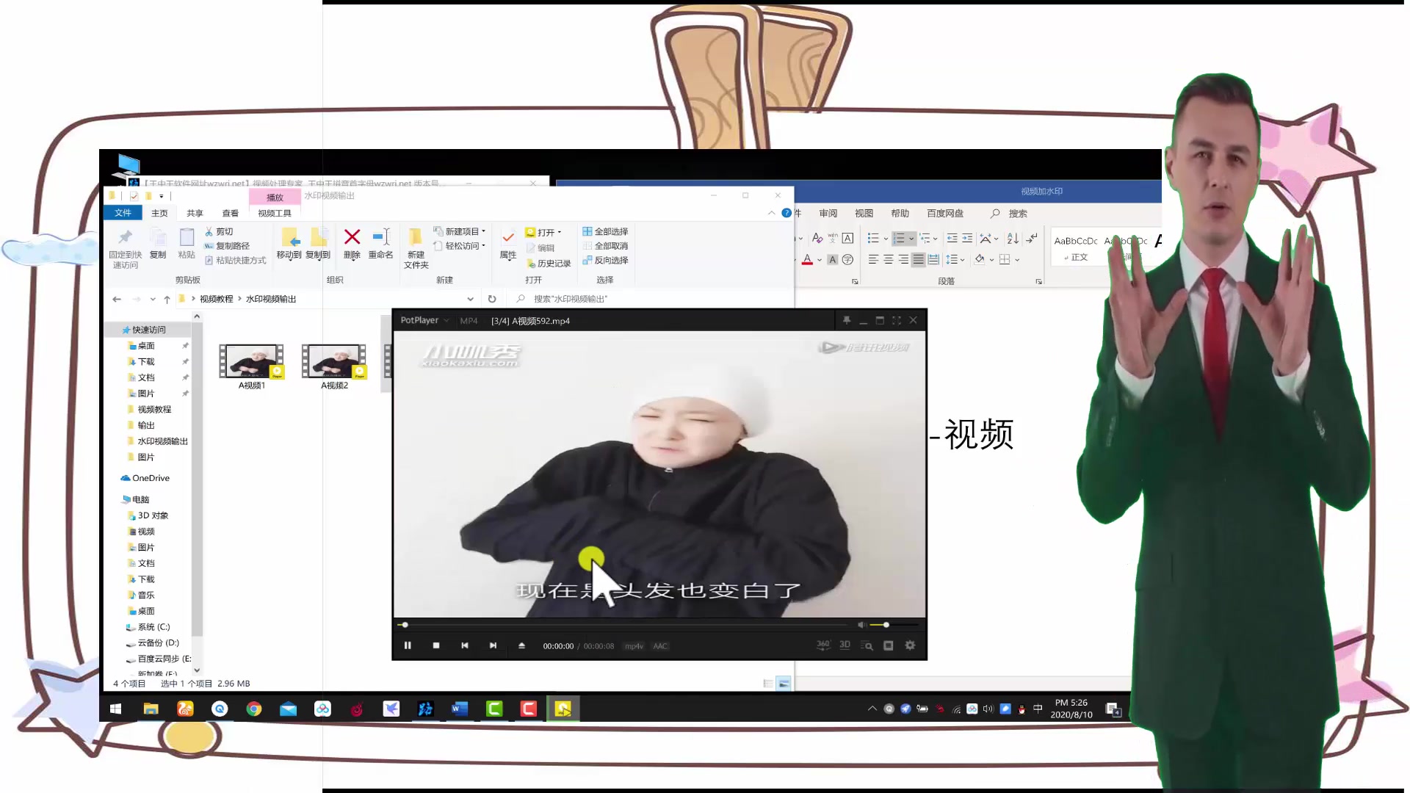The height and width of the screenshot is (793, 1410).
Task: Go back in Explorer navigation
Action: tap(117, 299)
